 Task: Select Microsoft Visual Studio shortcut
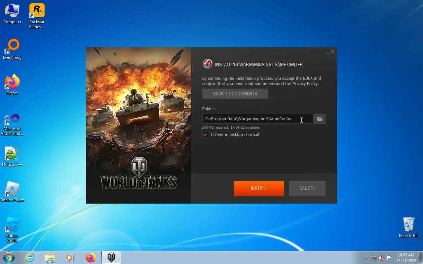coord(12,124)
